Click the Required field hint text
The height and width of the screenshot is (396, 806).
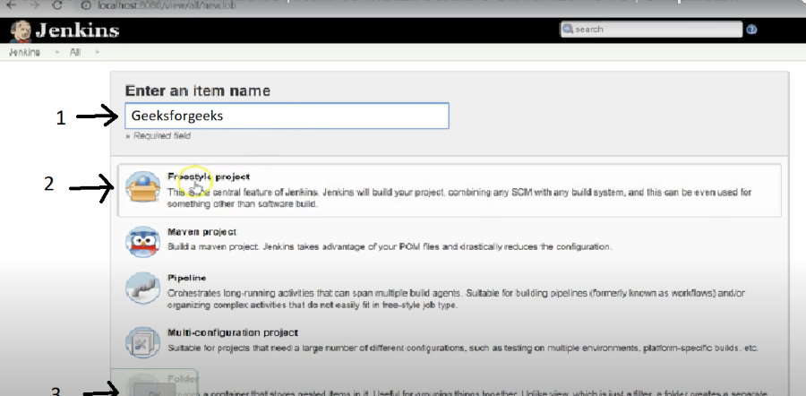tap(159, 136)
